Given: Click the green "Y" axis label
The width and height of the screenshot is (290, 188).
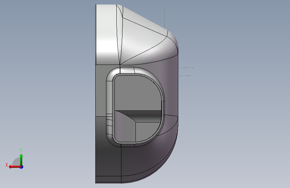Looking at the screenshot, I should [21, 150].
